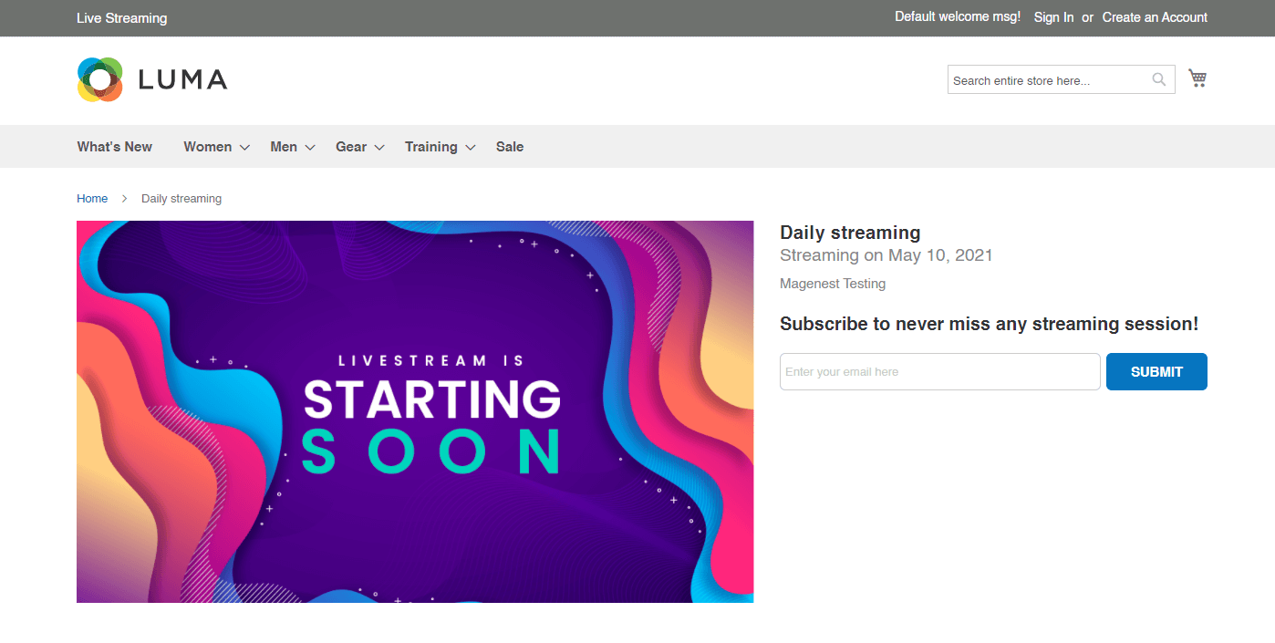Click Create an Account link

coord(1155,17)
